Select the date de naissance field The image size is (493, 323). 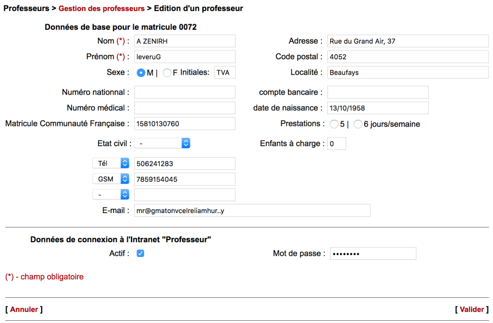(x=378, y=108)
